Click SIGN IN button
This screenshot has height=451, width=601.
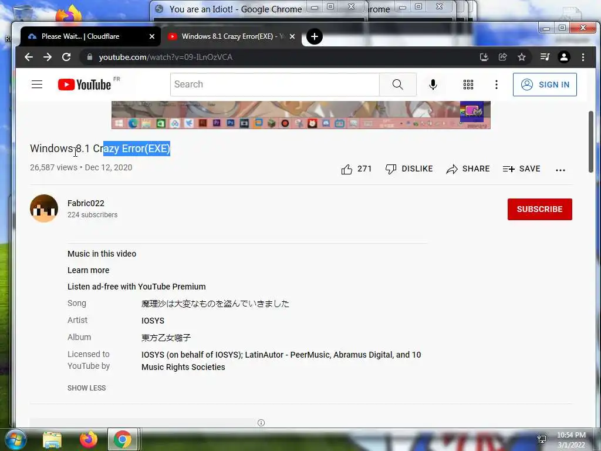[545, 85]
